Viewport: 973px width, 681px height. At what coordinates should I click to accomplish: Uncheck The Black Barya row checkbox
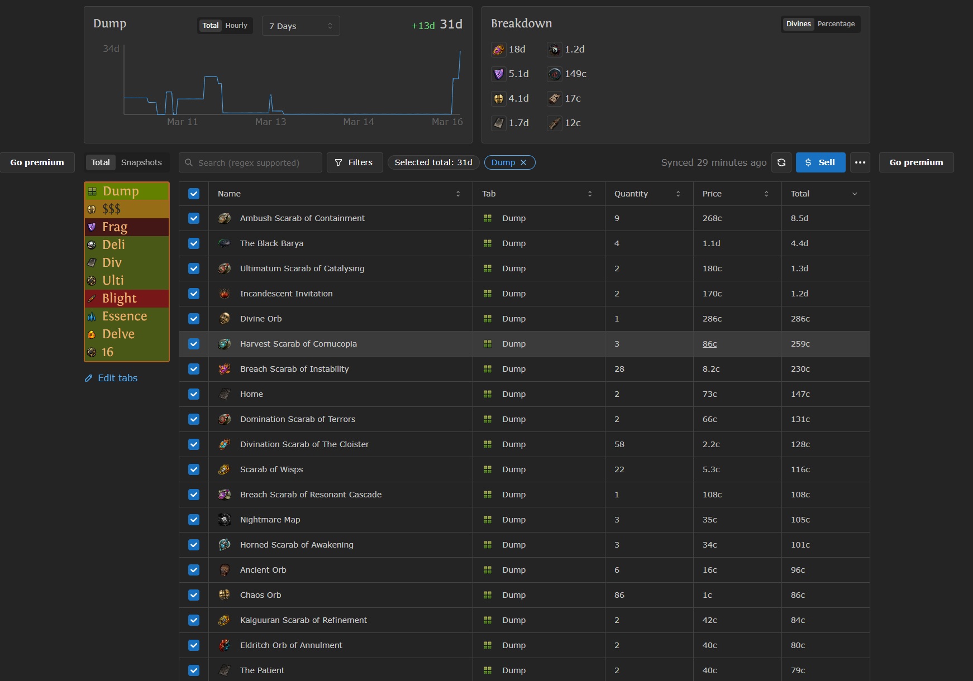[x=194, y=243]
